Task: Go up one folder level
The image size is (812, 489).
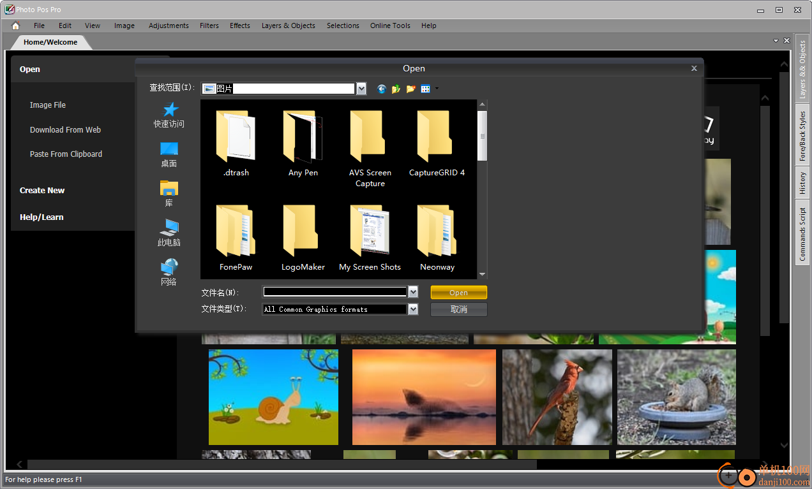Action: [x=396, y=89]
